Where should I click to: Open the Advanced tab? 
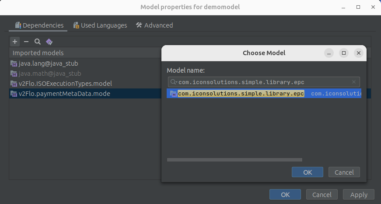[154, 25]
